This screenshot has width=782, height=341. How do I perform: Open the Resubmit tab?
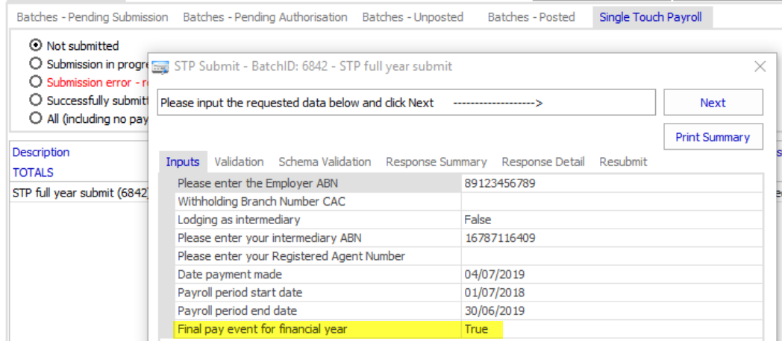click(x=623, y=162)
